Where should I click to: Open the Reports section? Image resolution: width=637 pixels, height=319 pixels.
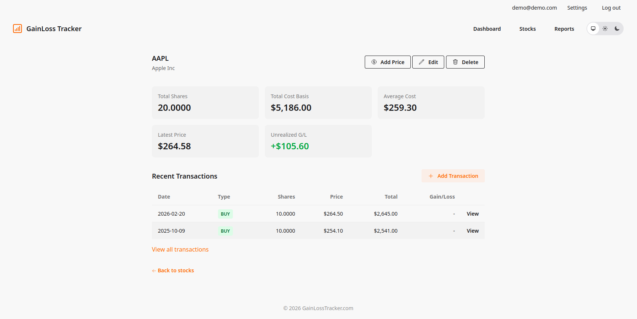pos(564,29)
